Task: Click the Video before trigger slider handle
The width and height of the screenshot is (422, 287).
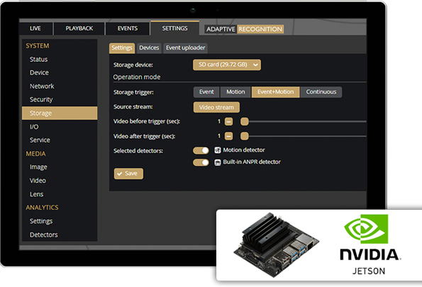Action: [x=245, y=122]
